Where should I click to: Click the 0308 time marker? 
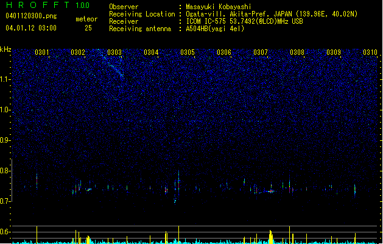tap(297, 52)
